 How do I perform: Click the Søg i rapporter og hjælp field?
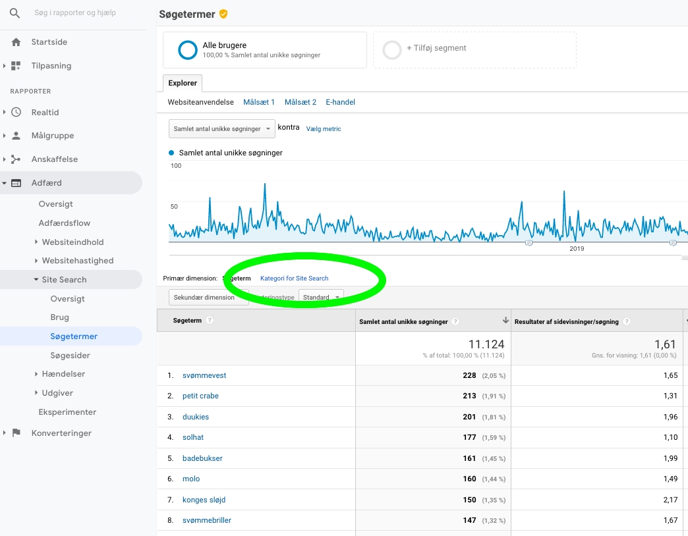(x=75, y=13)
